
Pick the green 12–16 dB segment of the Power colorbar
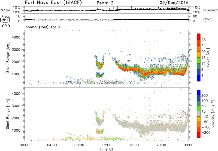point(199,61)
